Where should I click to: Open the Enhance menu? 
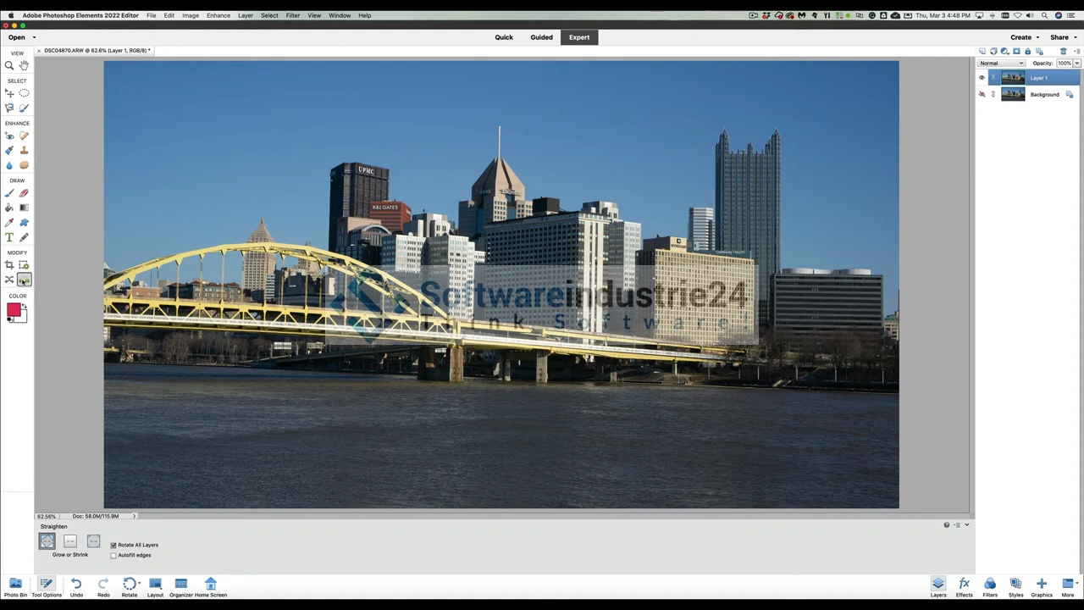(x=218, y=15)
